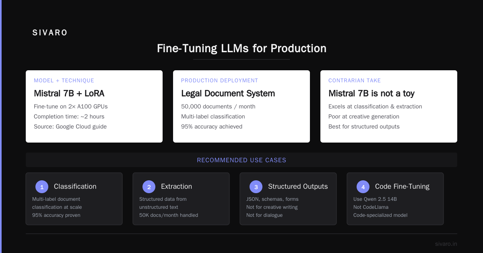483x253 pixels.
Task: Select 95% accuracy achieved text
Action: click(212, 126)
